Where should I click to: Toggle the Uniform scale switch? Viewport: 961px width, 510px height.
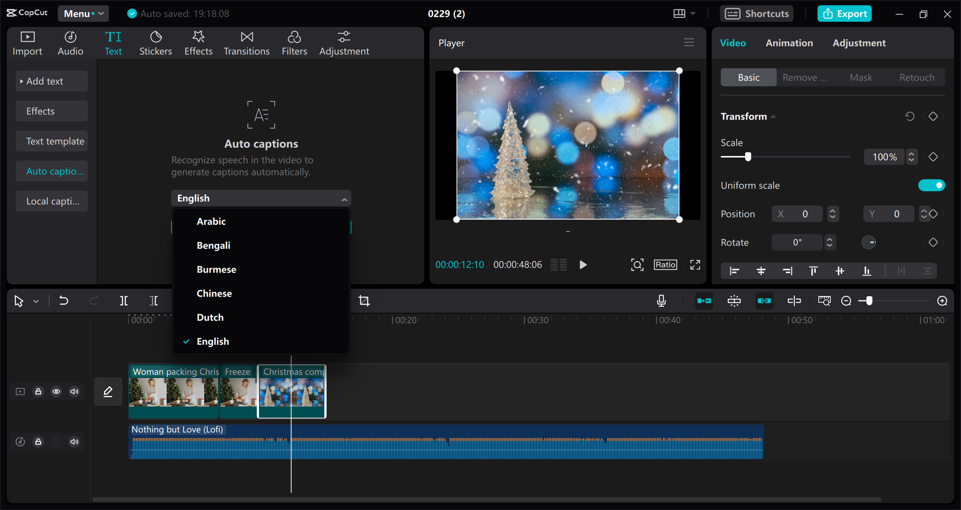pos(931,185)
